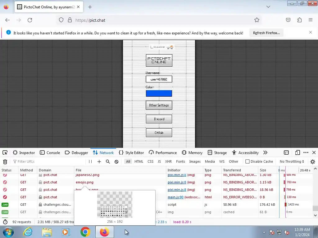Dismiss the Firefox refresh notification bar
Screen dimensions: 318x238
[x=311, y=32]
